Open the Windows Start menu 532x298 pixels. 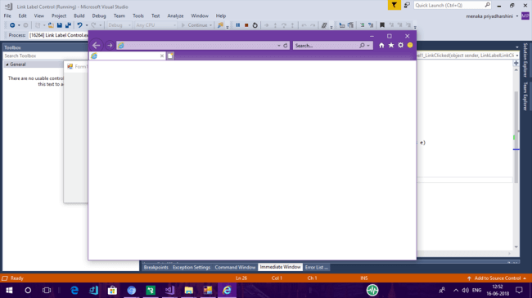pyautogui.click(x=9, y=290)
